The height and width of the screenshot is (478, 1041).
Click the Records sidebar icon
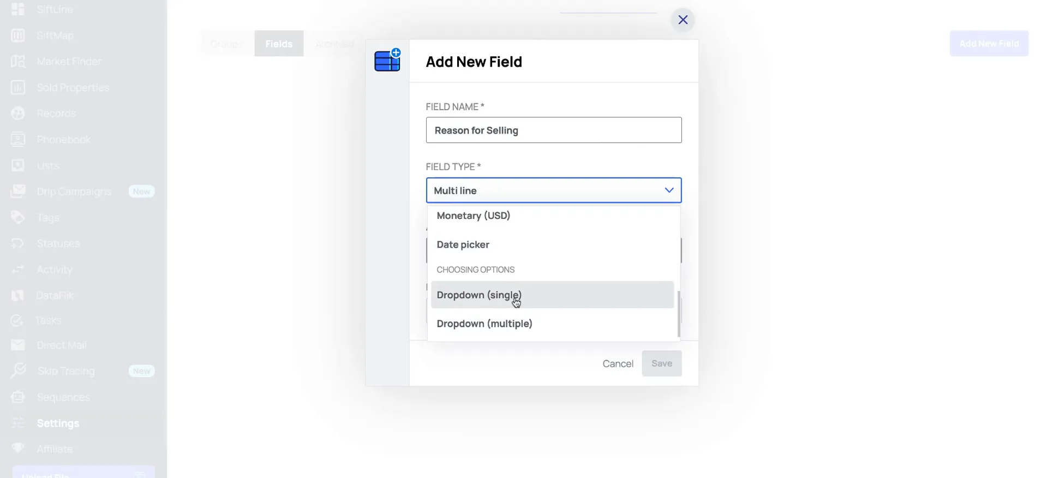(x=17, y=113)
